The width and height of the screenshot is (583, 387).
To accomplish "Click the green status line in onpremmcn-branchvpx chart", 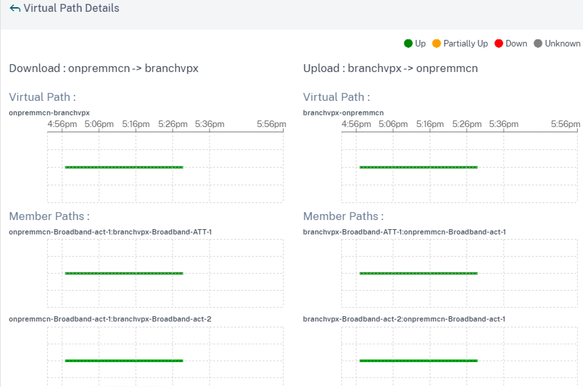I will pos(124,167).
